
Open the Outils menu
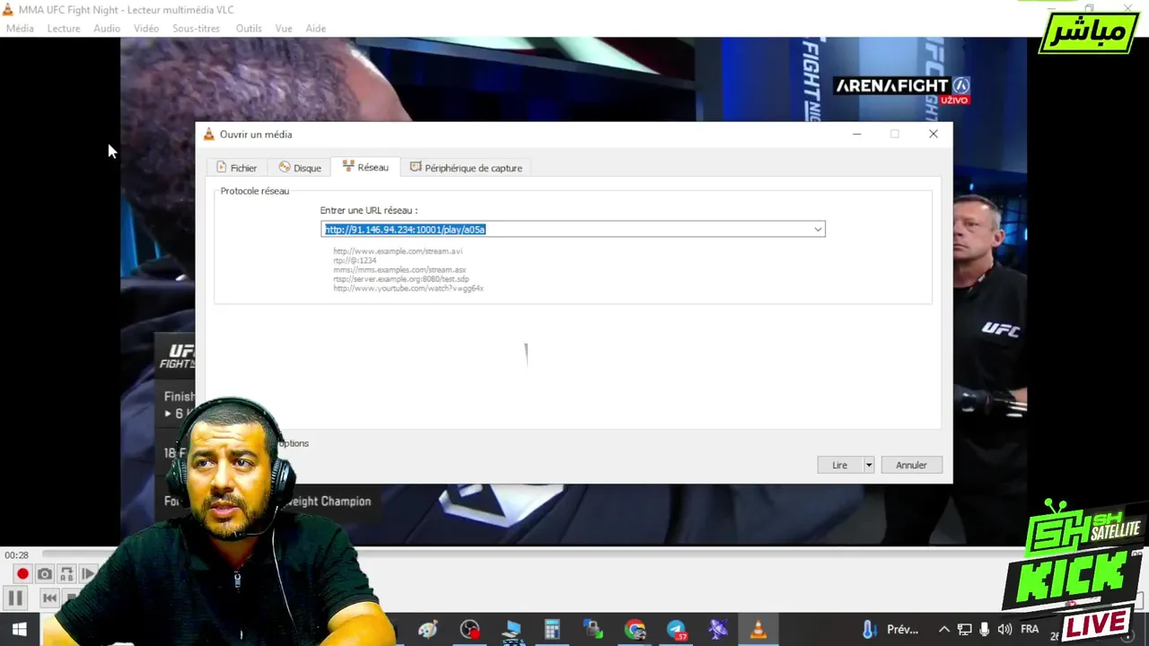click(249, 29)
